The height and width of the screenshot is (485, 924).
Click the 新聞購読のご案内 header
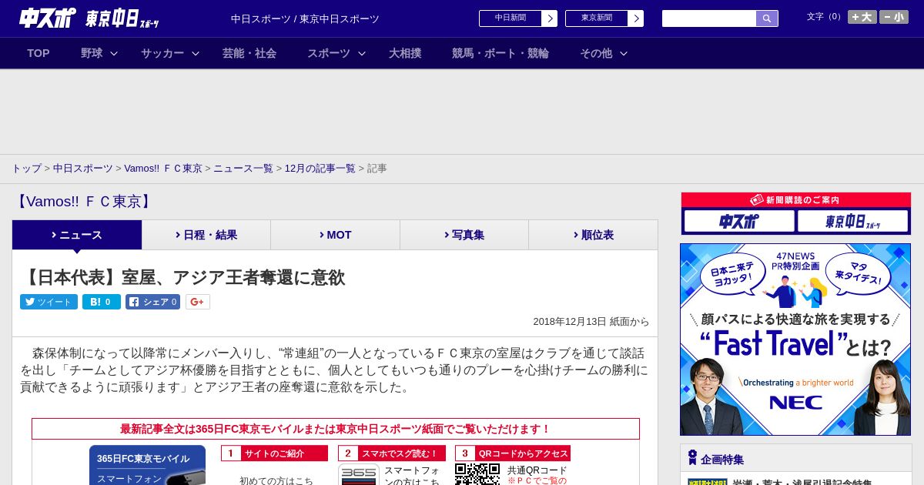click(795, 200)
